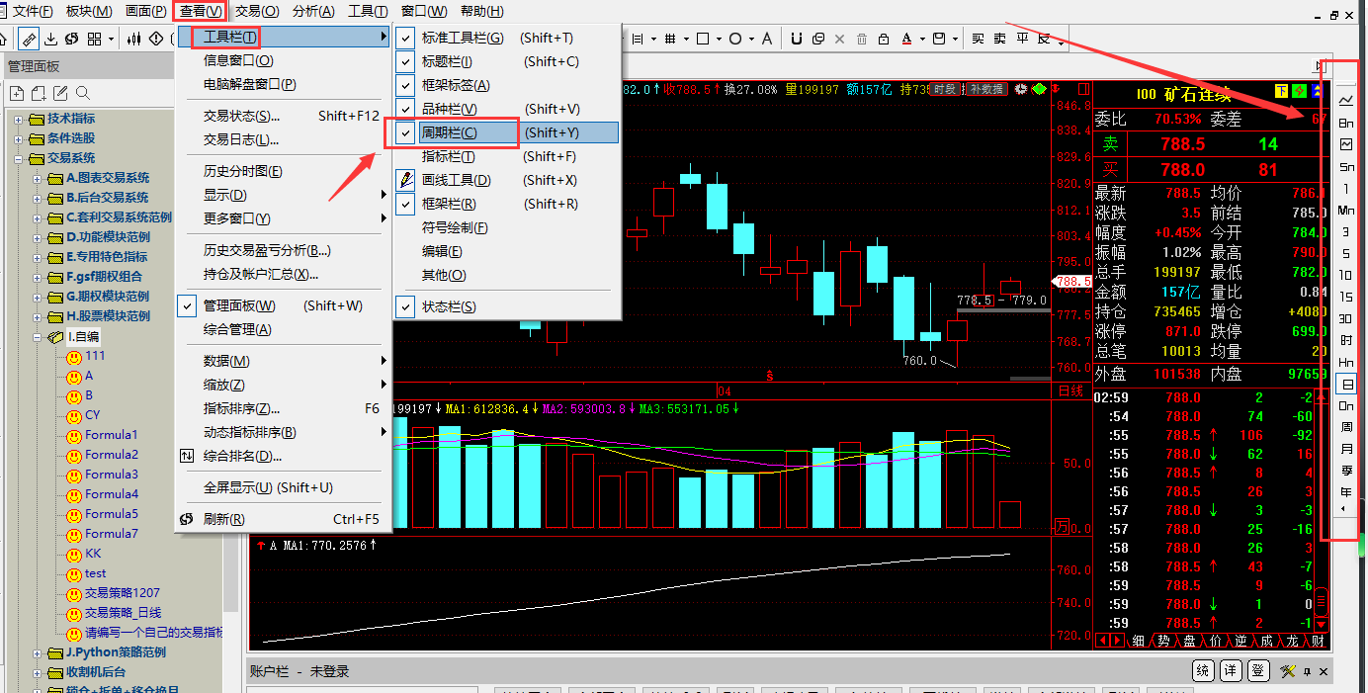Screen dimensions: 1368x693
Task: Toggle 管理面板 visibility in View menu
Action: click(x=239, y=305)
